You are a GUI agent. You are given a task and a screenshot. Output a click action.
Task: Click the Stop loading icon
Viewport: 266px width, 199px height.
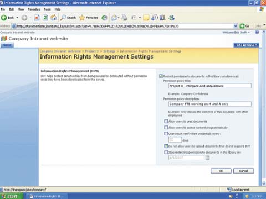[x=37, y=18]
